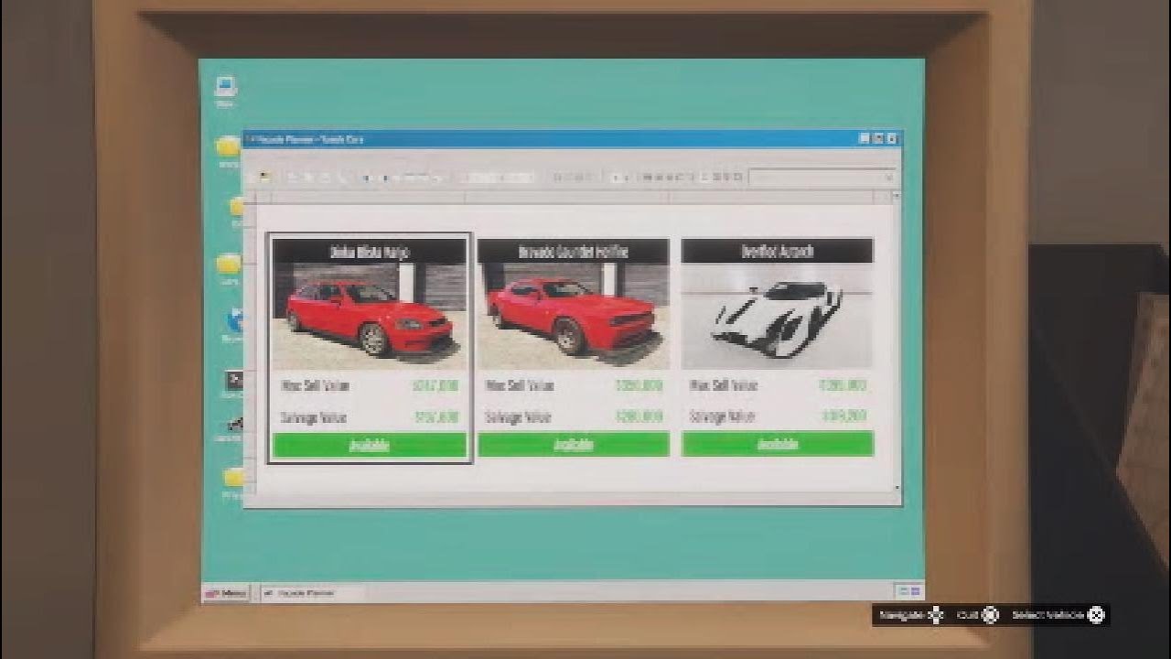
Task: Select the Dinka Blista Kanjo car thumbnail
Action: [x=370, y=317]
